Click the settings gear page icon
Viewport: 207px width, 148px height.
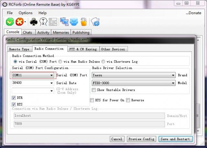tap(95, 22)
